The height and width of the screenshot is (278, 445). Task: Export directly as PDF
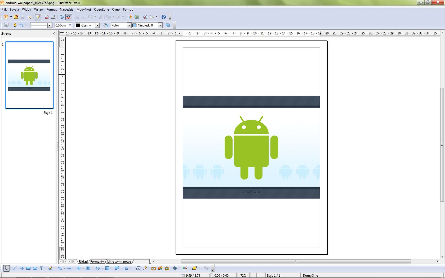(x=47, y=17)
